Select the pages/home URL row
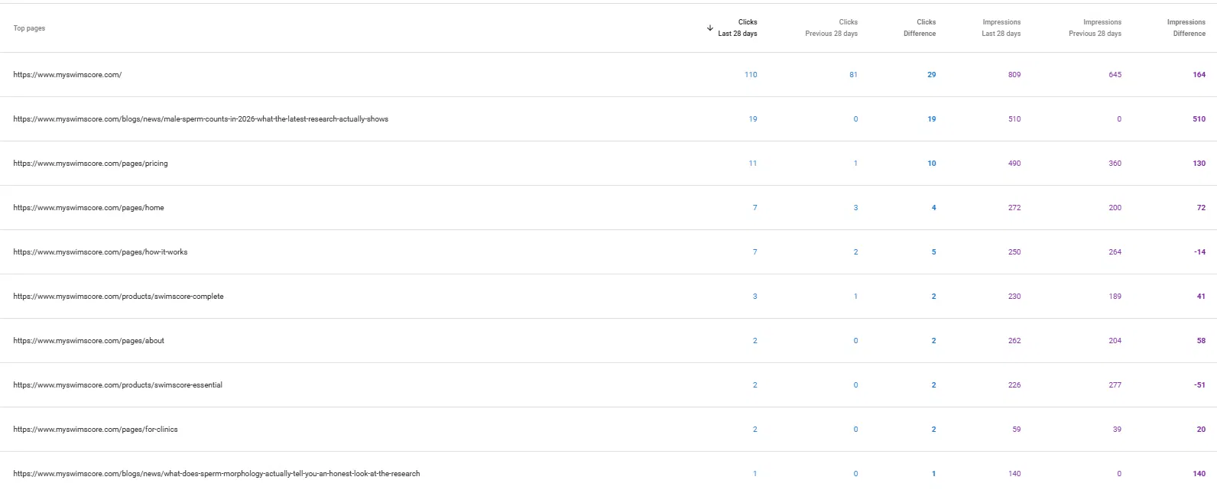The image size is (1217, 493). pos(608,208)
